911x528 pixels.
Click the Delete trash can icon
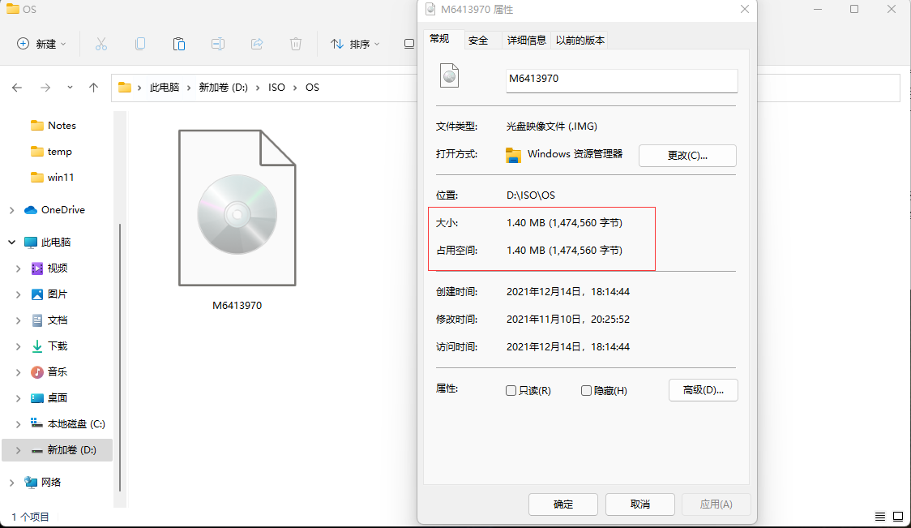click(x=296, y=44)
